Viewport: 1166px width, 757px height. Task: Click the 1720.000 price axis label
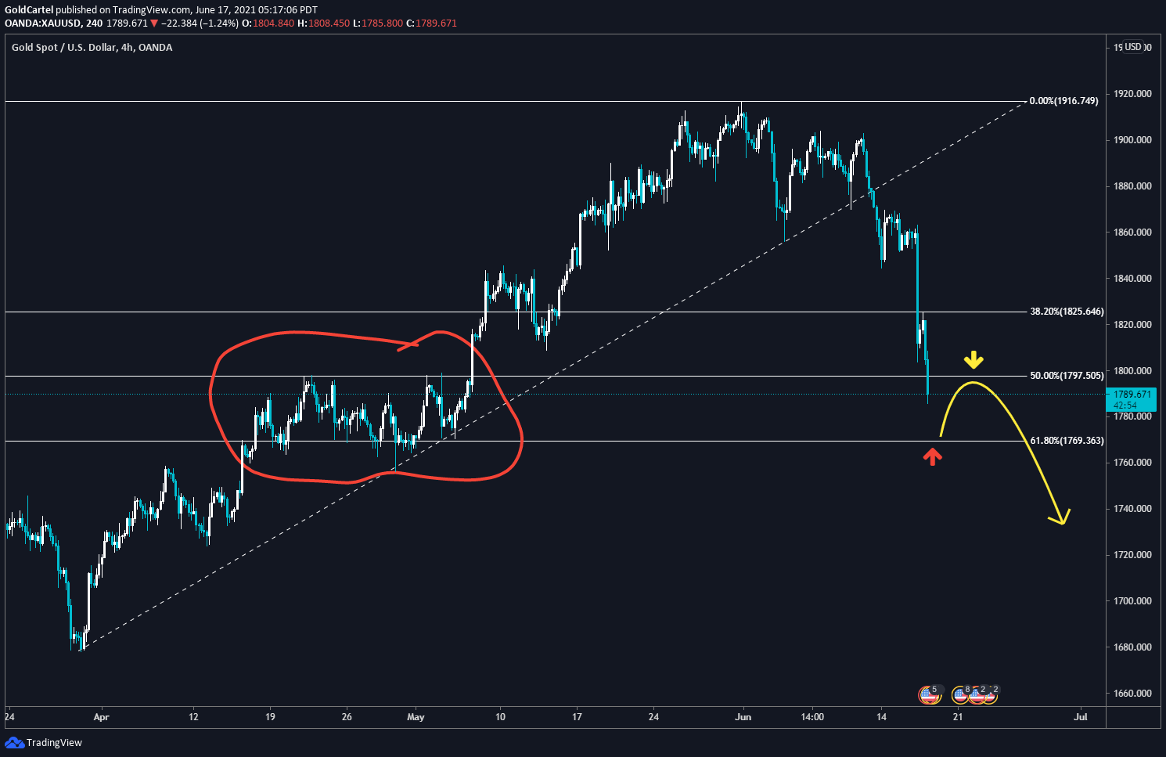click(1132, 555)
